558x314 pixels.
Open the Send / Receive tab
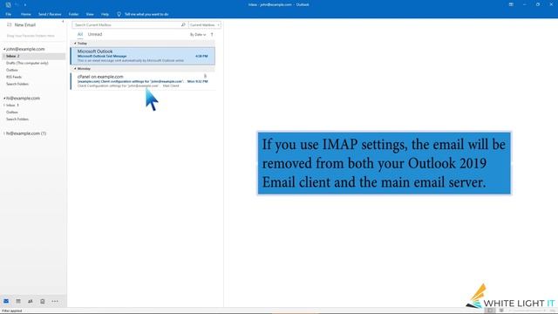tap(50, 14)
